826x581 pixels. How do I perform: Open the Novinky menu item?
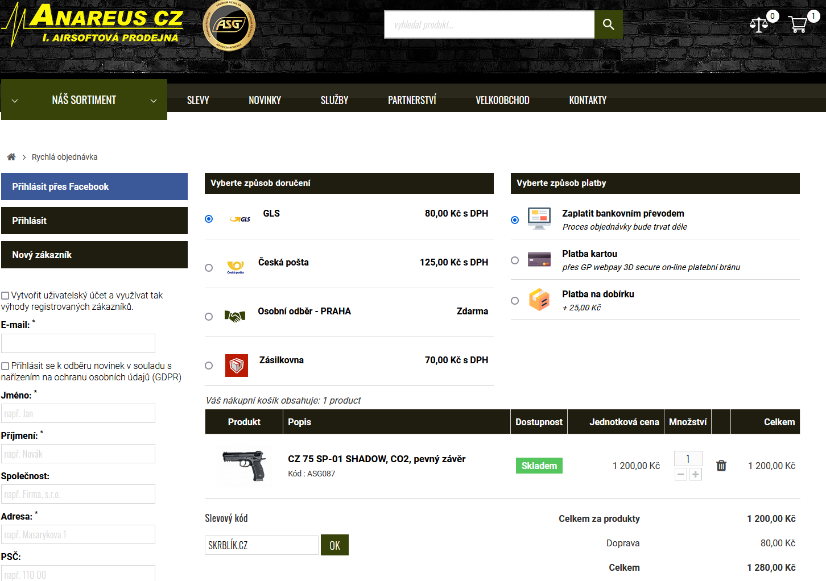[x=265, y=100]
